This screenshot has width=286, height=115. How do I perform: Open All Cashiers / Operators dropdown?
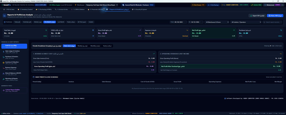(x=246, y=22)
